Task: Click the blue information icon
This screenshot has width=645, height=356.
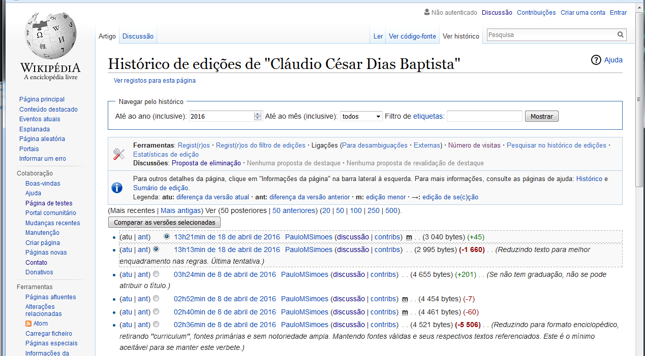Action: [x=117, y=188]
